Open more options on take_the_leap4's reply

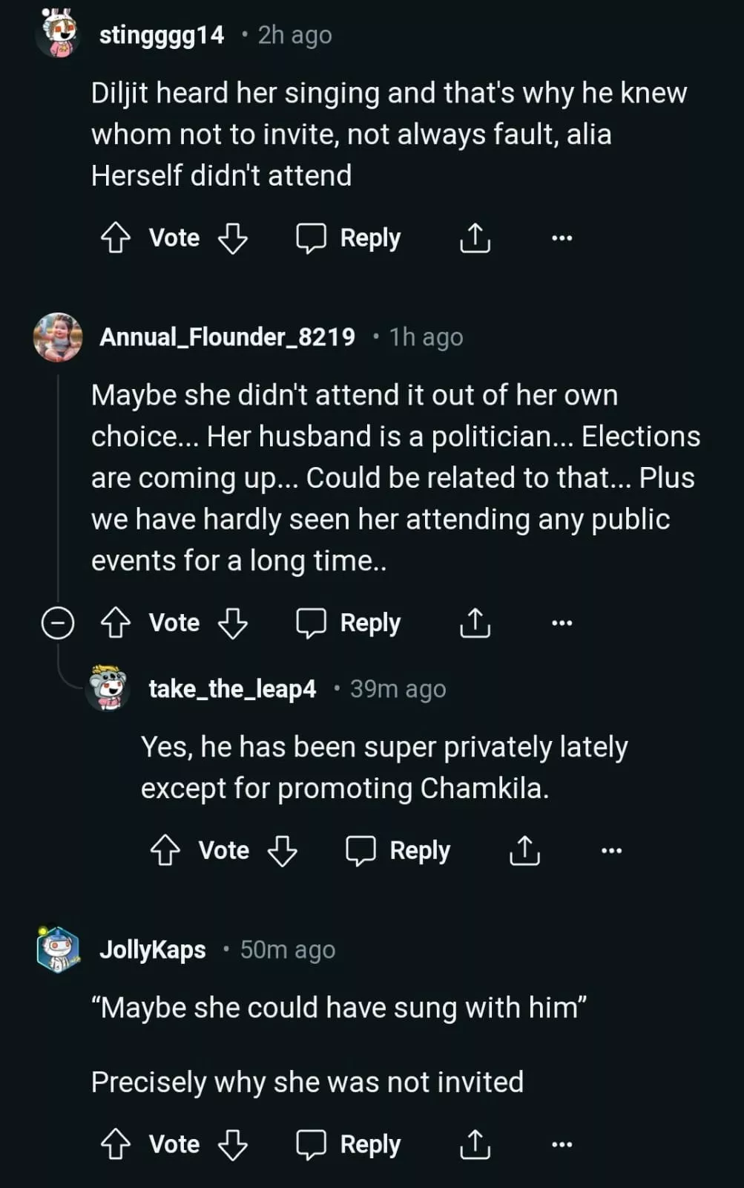[x=611, y=851]
